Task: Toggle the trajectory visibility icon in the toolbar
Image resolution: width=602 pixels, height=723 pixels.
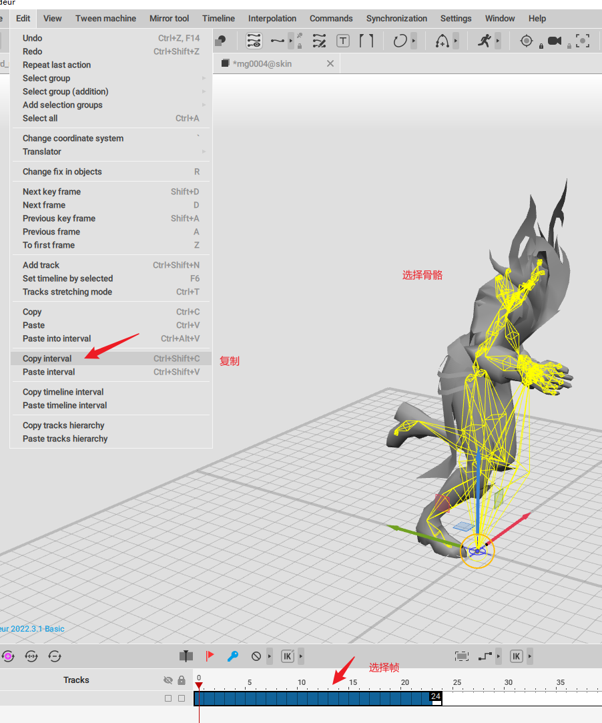Action: (254, 41)
